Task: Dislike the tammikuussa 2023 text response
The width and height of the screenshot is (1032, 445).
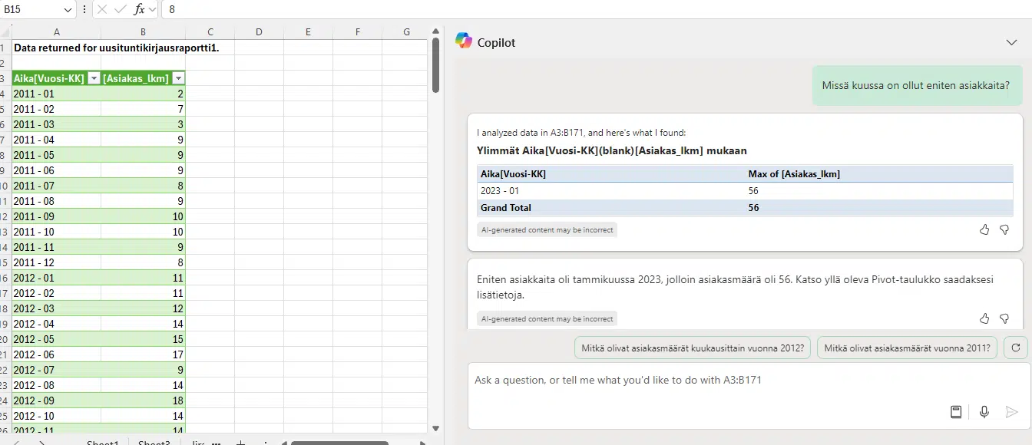Action: (x=1004, y=318)
